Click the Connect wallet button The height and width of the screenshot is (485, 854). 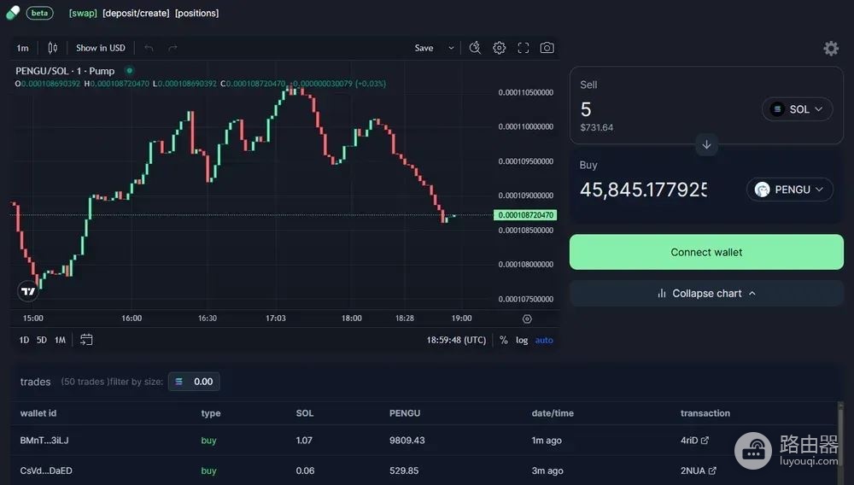point(706,252)
